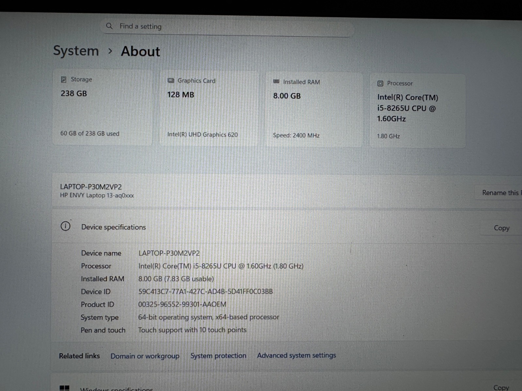Click Intel(R) UHD Graphics 620 text
This screenshot has height=391, width=522.
[x=202, y=134]
